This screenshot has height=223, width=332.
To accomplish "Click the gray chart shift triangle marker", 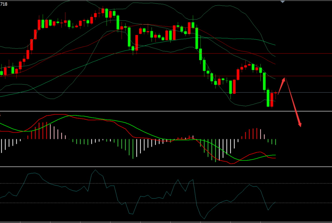I will (x=283, y=2).
